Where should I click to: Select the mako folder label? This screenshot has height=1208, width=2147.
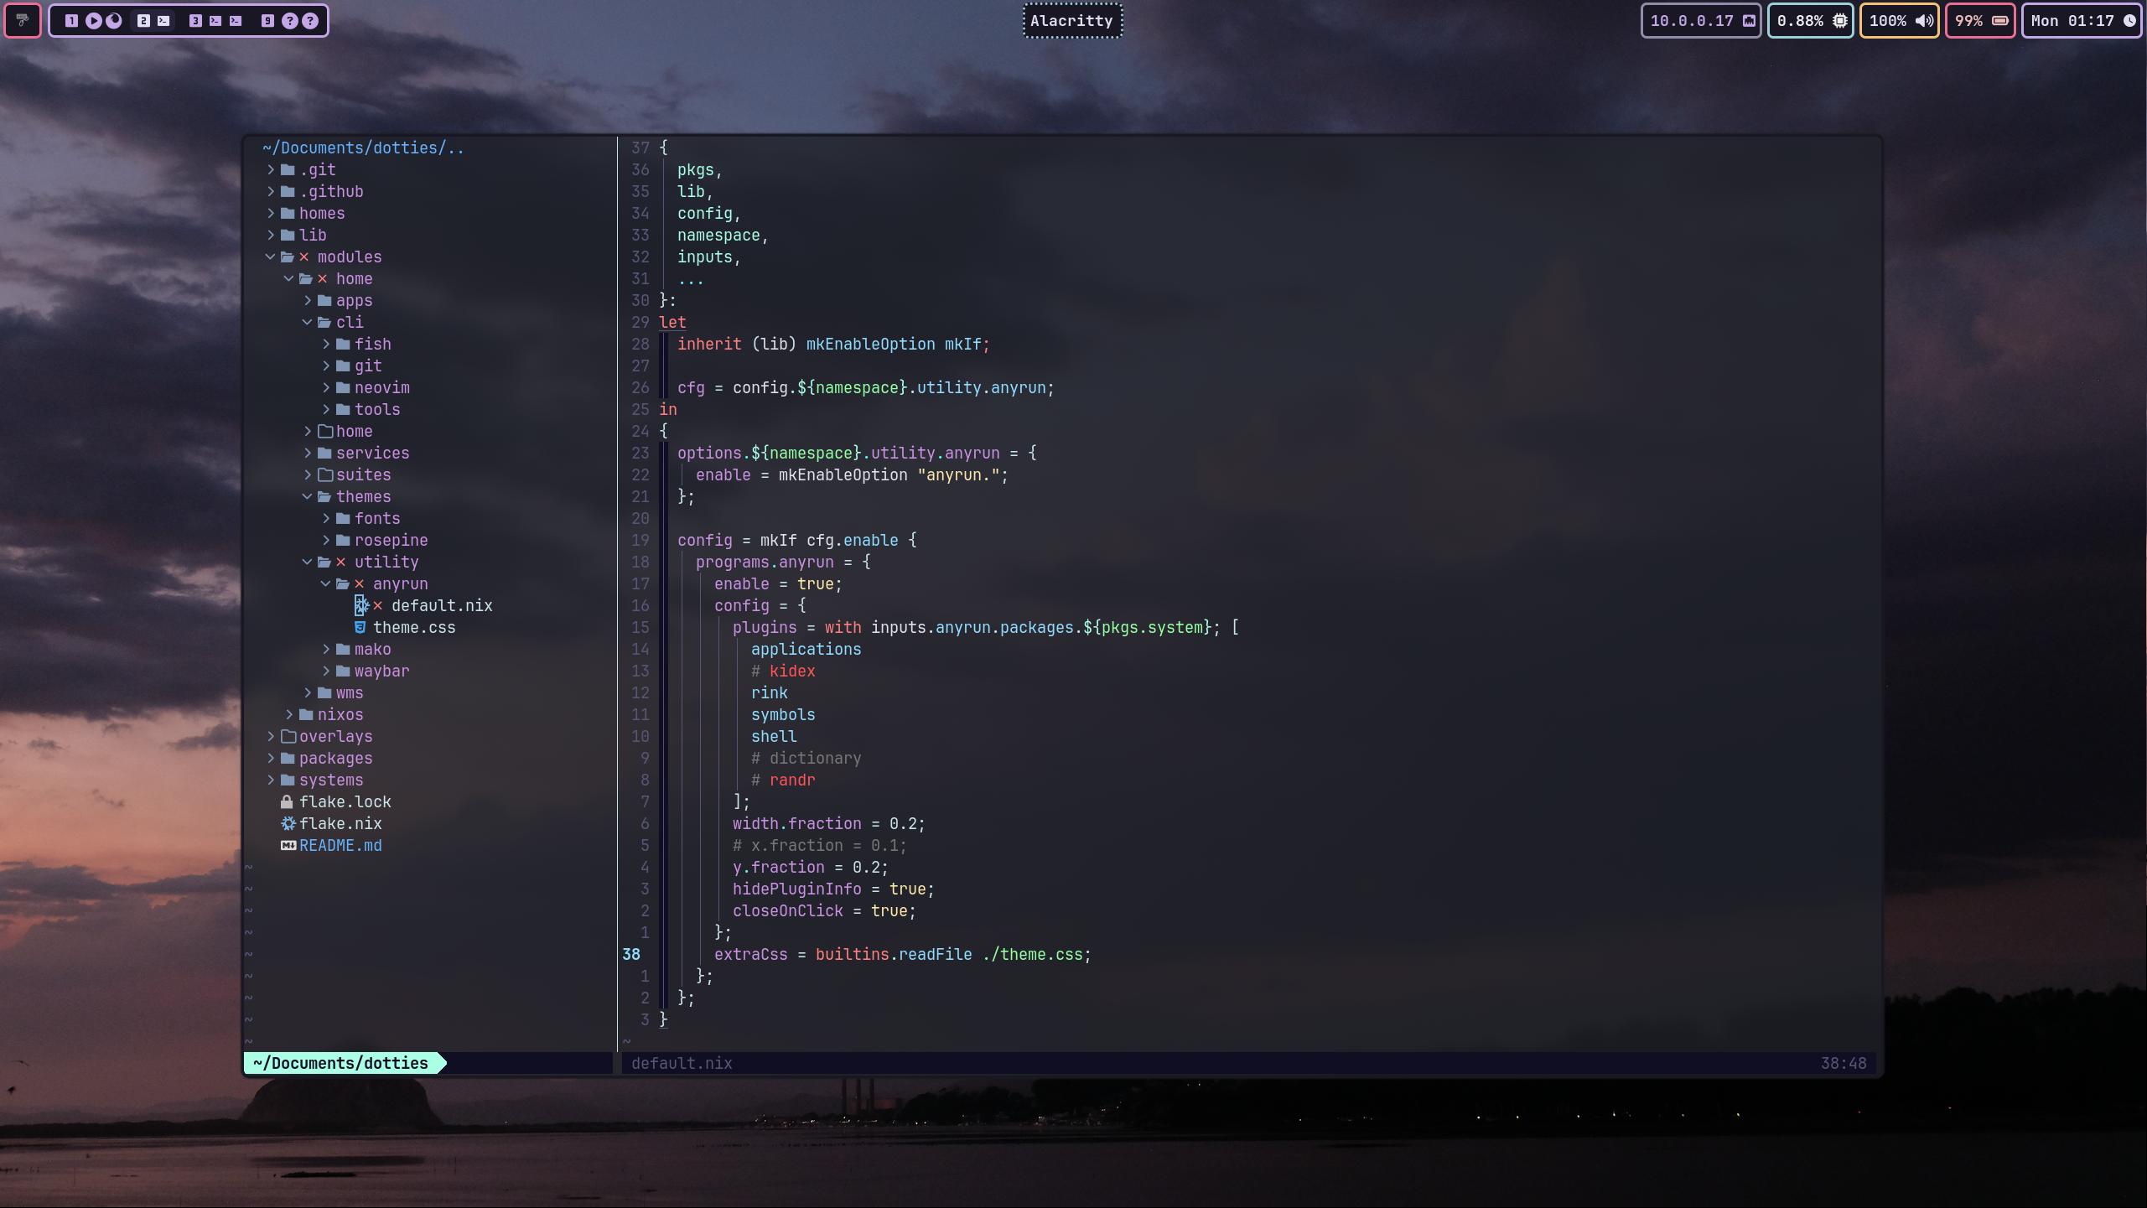(372, 649)
